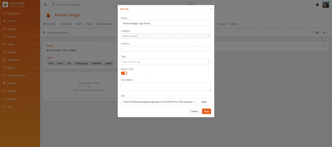Click the new folder icon
Screen dimensions: 332x147
tap(317, 33)
